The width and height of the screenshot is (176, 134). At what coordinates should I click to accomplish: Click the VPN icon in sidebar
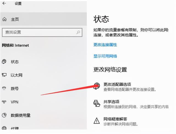pyautogui.click(x=4, y=102)
